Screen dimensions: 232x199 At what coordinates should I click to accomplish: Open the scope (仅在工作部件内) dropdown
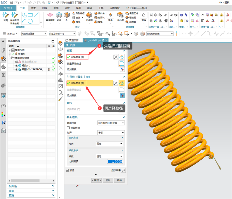(x=62, y=34)
